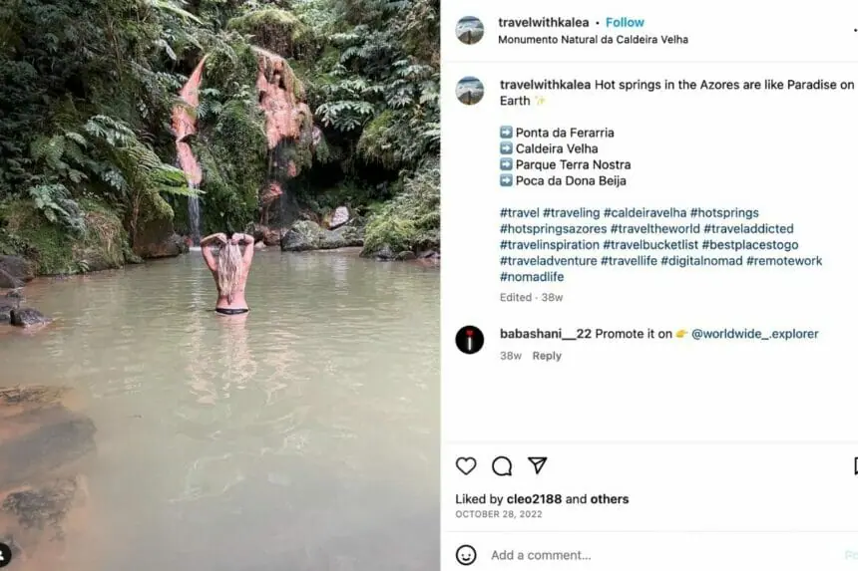Viewport: 858px width, 571px height.
Task: Open the emoji picker in the comment box
Action: click(x=466, y=555)
